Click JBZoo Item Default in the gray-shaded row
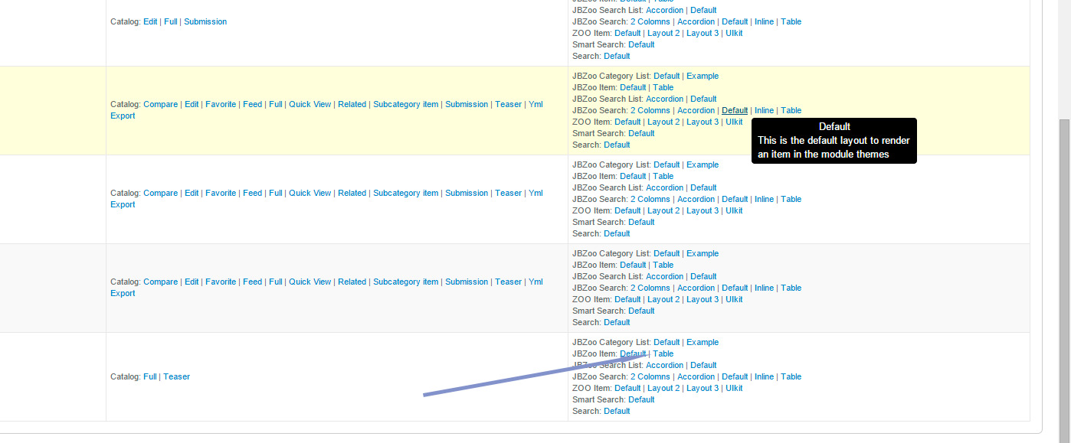The image size is (1071, 443). [x=633, y=265]
